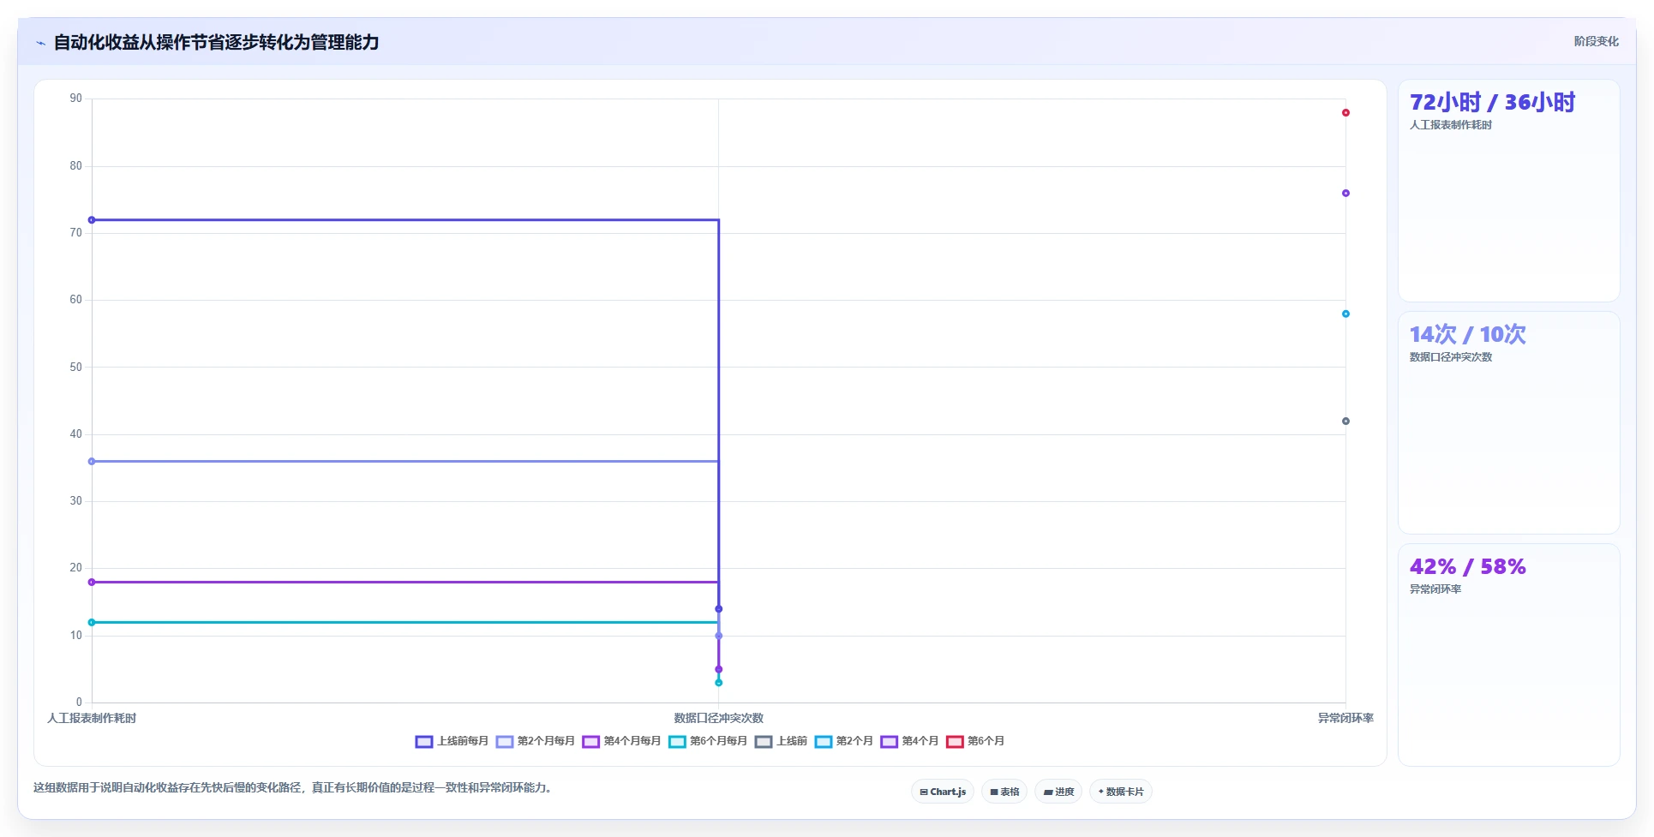Toggle the 第2个月每月 legend series

pyautogui.click(x=536, y=741)
